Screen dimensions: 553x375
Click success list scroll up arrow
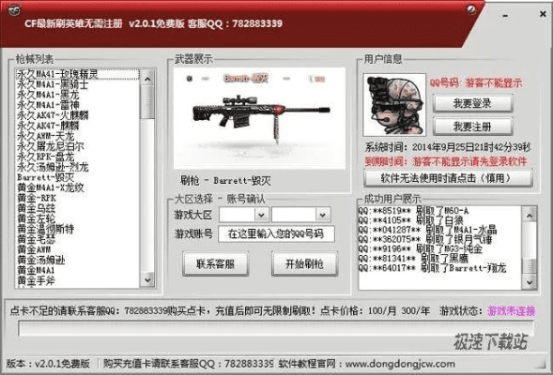point(530,215)
